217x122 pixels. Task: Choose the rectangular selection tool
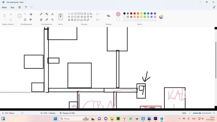(20, 16)
